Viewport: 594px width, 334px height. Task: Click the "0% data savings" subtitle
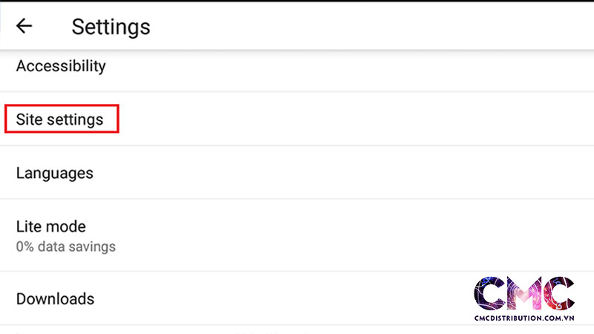(65, 245)
